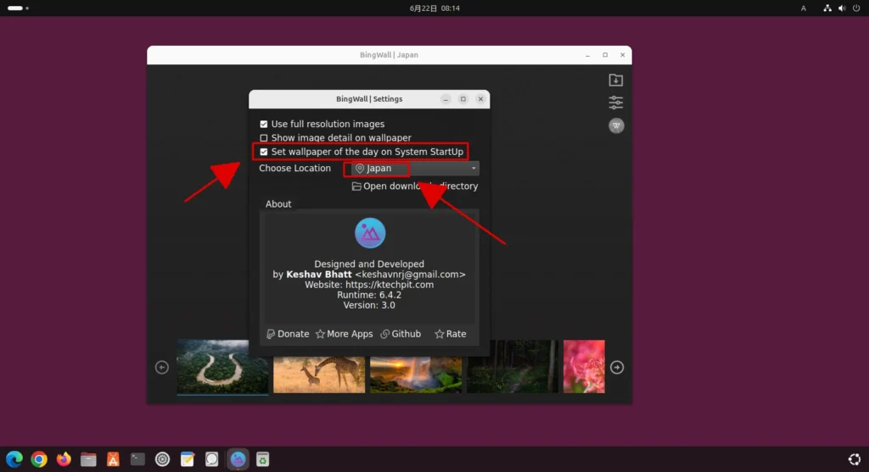Minimize the BingWall Settings dialog

[446, 99]
